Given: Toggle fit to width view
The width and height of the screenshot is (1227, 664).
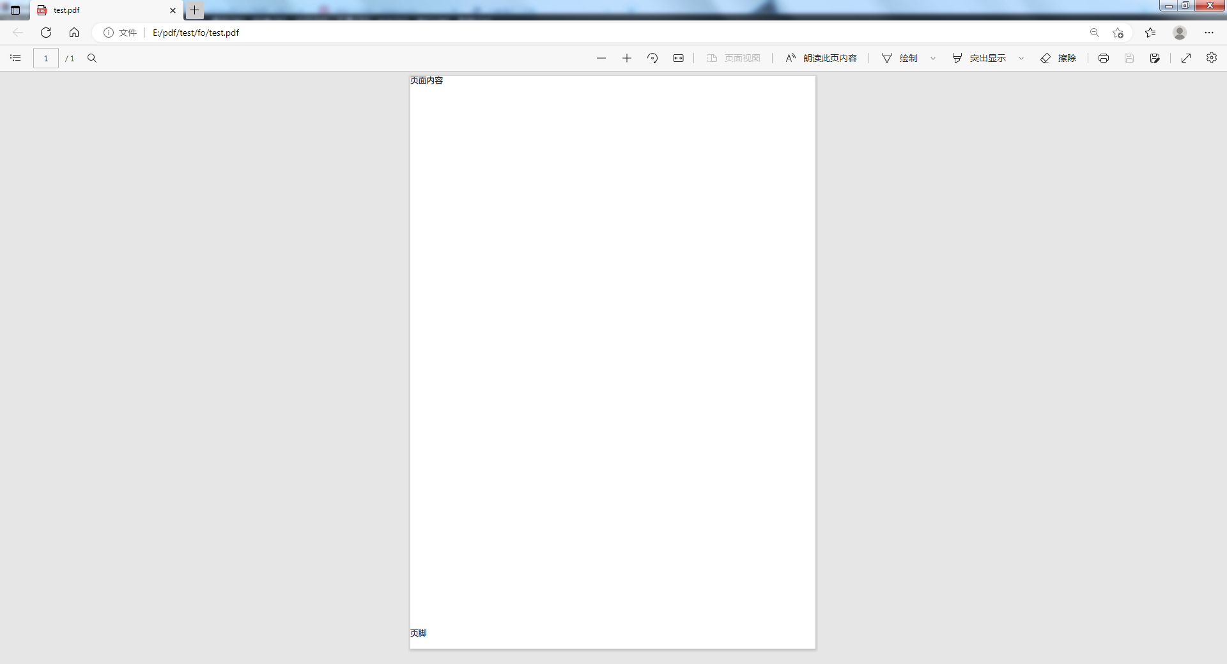Looking at the screenshot, I should pos(678,58).
